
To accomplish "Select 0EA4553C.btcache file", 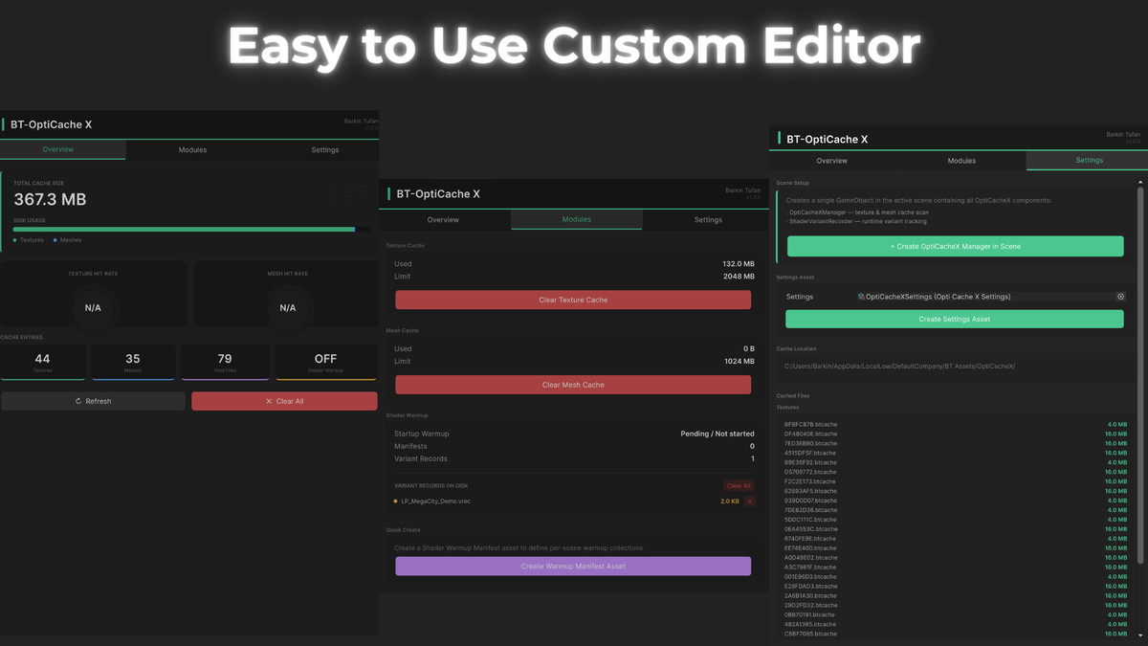I will click(811, 529).
